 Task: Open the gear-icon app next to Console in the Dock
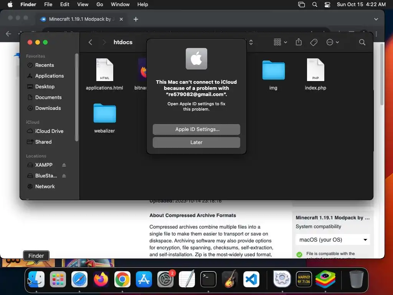pos(282,279)
